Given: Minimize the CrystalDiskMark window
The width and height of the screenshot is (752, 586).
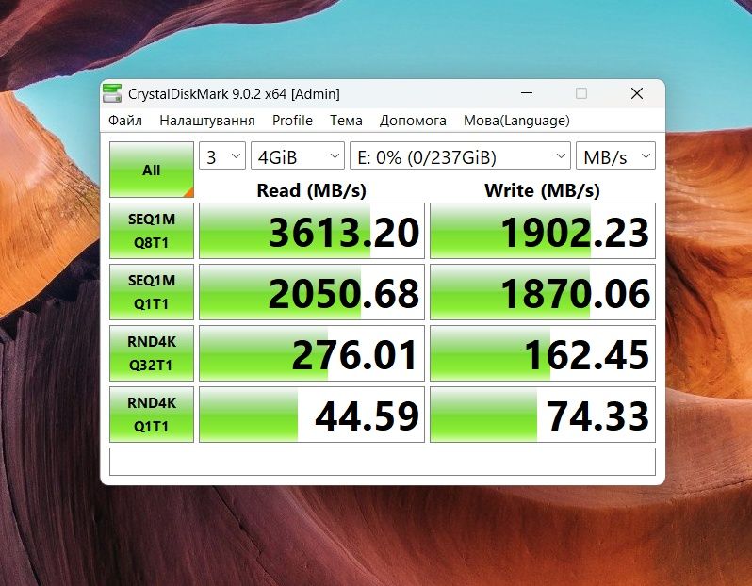Looking at the screenshot, I should click(527, 93).
